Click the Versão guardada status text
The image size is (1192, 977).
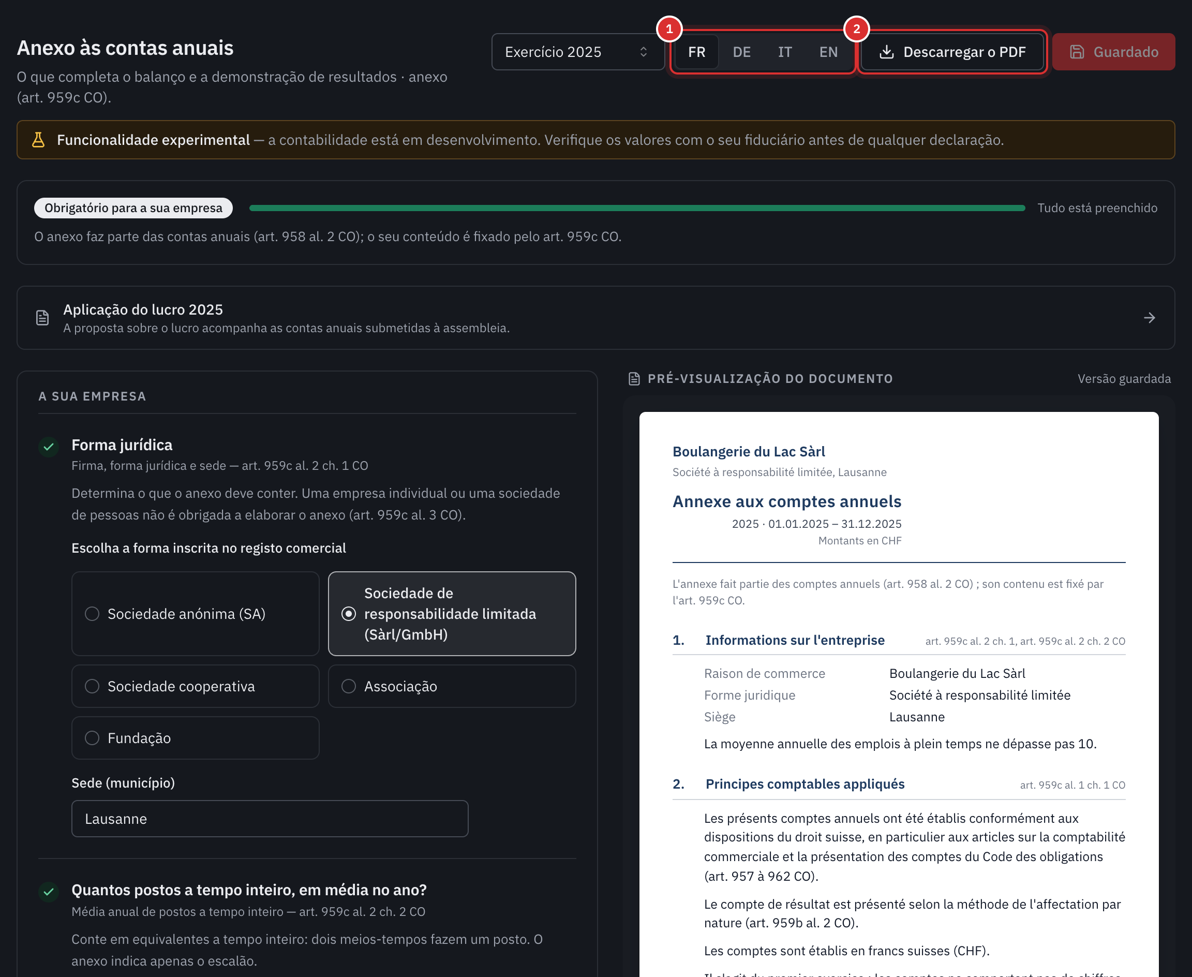[1124, 379]
